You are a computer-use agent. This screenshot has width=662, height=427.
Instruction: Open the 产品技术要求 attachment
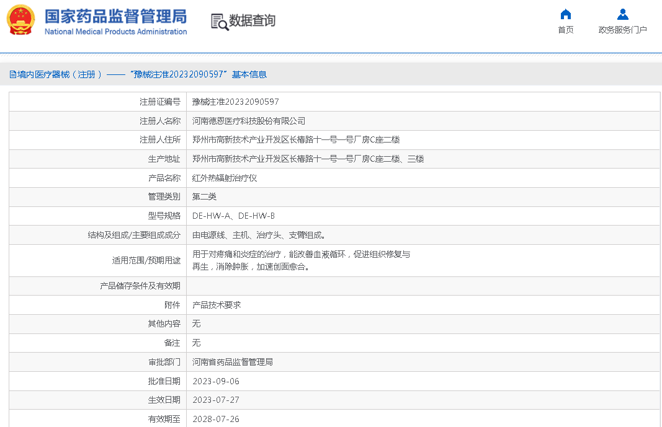tap(217, 305)
